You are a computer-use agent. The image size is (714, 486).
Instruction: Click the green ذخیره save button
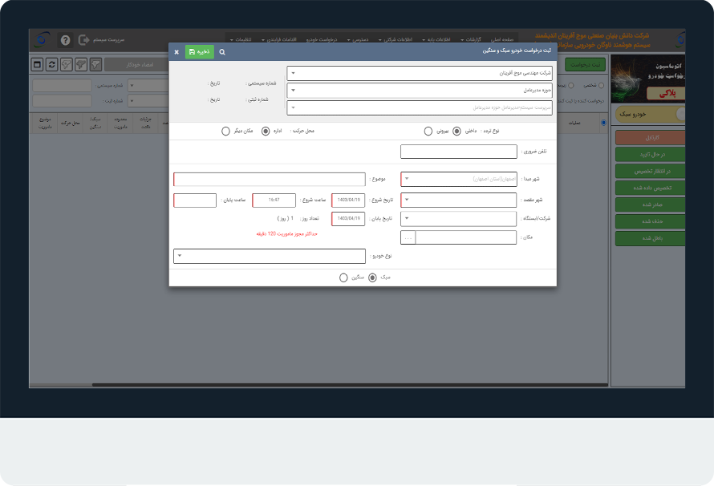(x=200, y=51)
